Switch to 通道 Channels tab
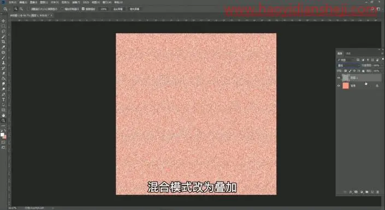The height and width of the screenshot is (210, 385). tap(348, 53)
